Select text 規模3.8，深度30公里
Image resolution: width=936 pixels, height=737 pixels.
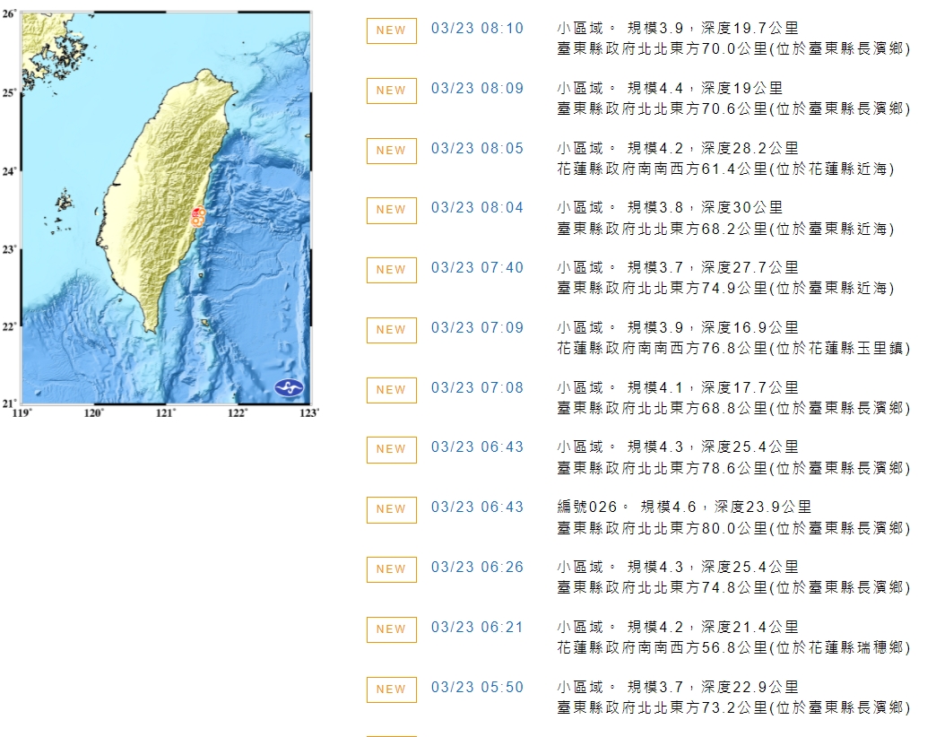pyautogui.click(x=705, y=208)
